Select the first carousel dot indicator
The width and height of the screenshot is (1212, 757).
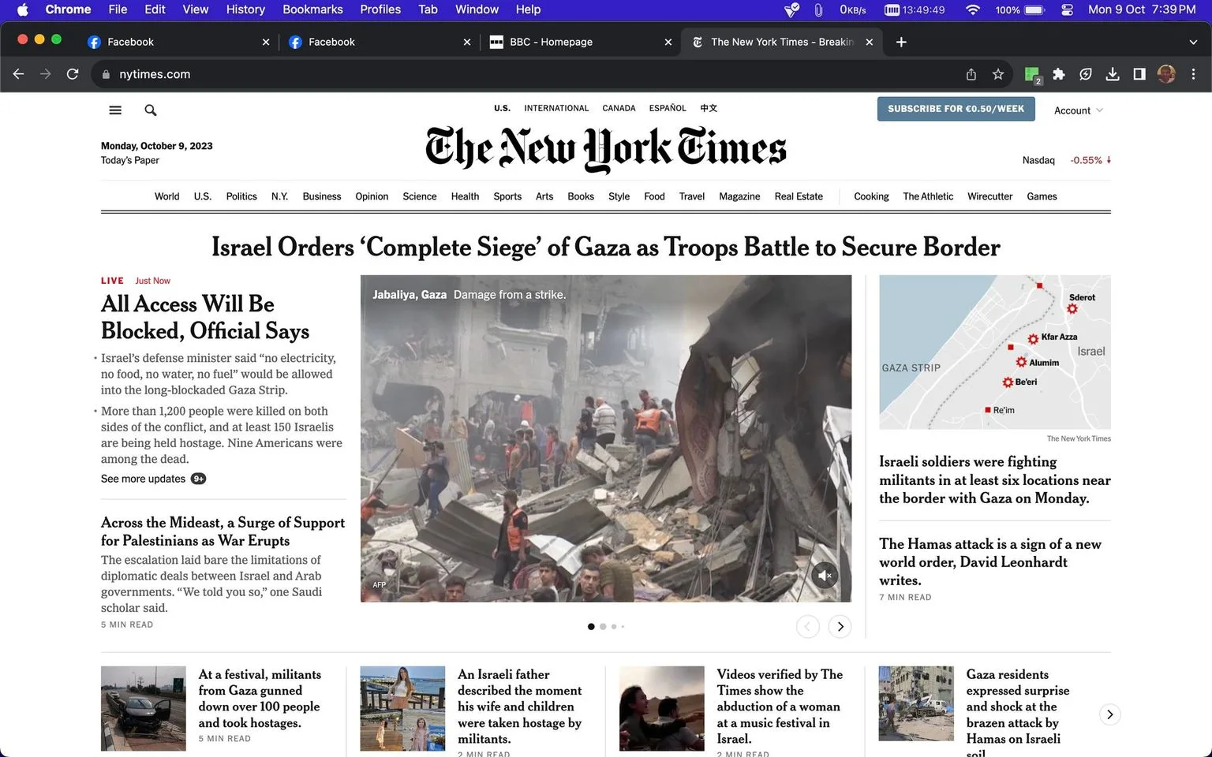[591, 627]
